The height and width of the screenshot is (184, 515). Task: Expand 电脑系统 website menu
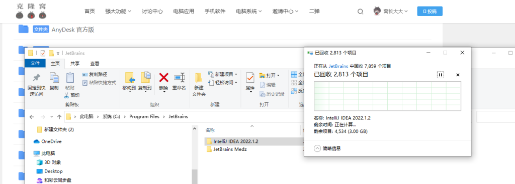(248, 12)
